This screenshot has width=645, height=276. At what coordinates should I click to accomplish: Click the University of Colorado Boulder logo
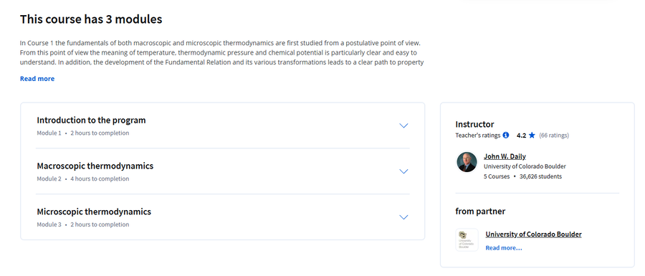click(467, 240)
